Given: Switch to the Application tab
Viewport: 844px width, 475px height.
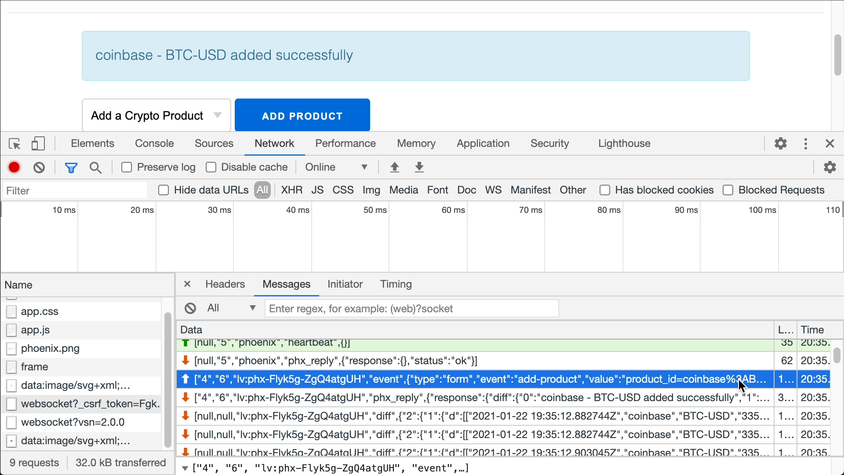Looking at the screenshot, I should point(483,143).
